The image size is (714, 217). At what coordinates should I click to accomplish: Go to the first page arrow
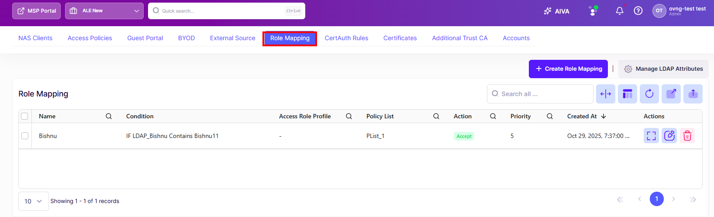[620, 199]
